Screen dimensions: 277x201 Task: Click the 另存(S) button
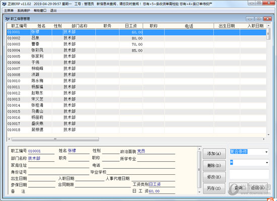coord(214,188)
